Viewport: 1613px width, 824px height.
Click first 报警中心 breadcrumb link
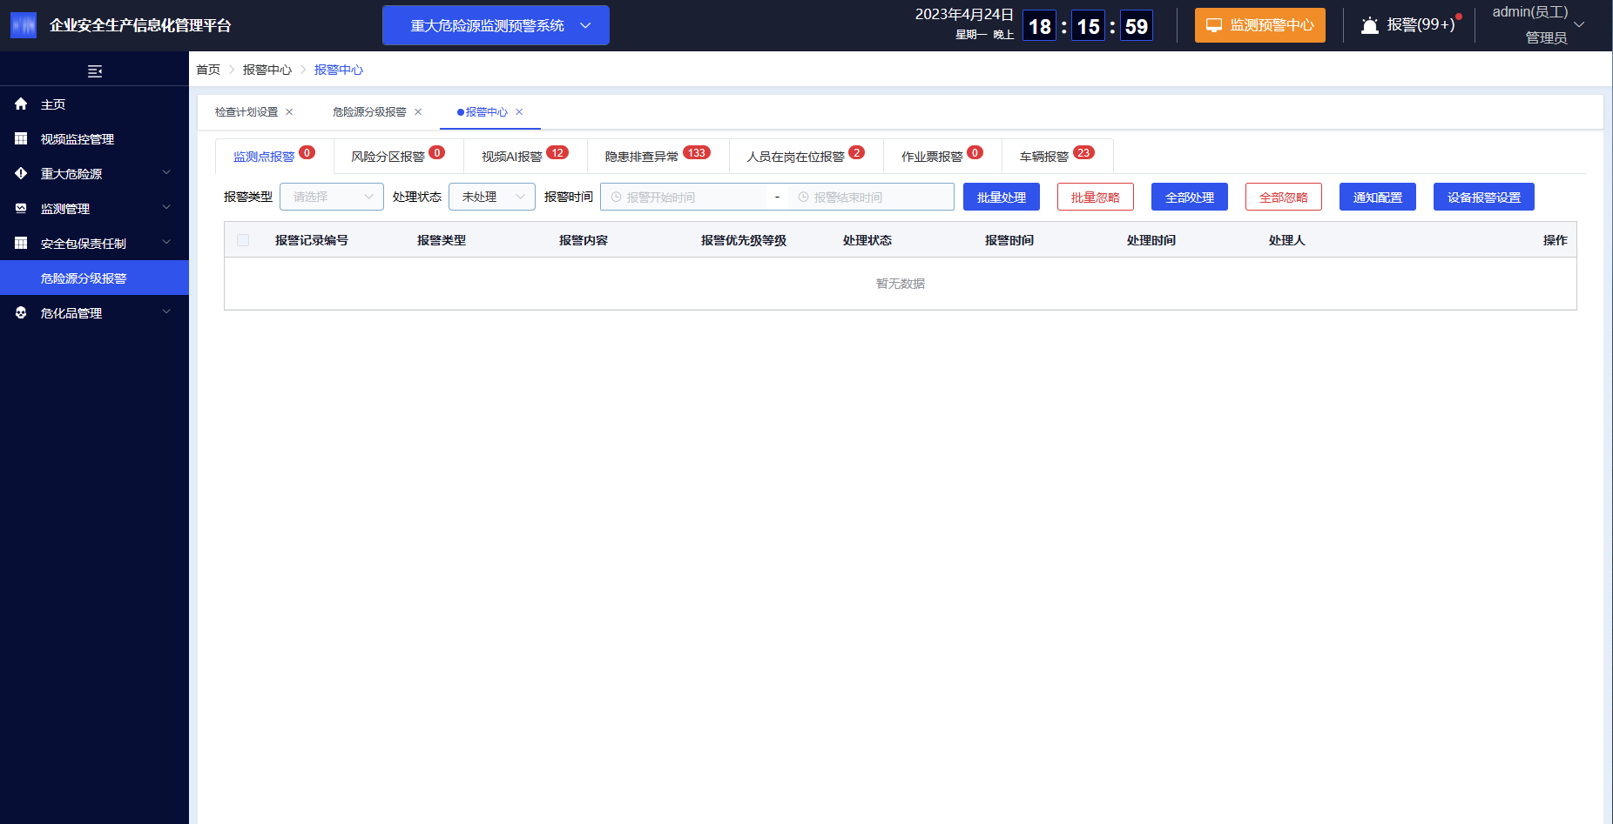pos(267,70)
